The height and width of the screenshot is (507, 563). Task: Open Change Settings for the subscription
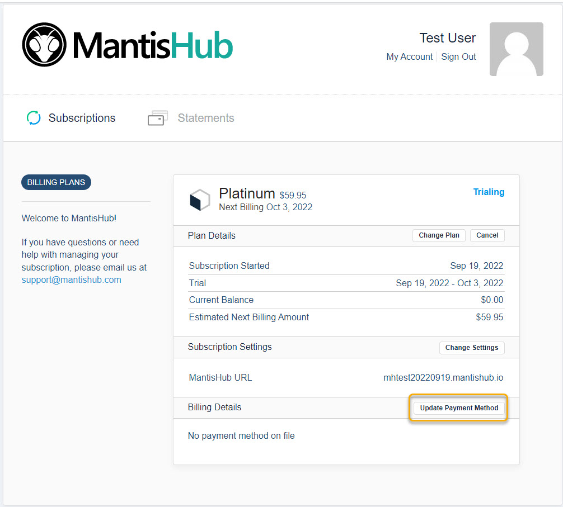(472, 348)
